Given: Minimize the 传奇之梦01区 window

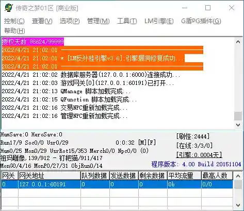Looking at the screenshot, I should pos(185,8).
